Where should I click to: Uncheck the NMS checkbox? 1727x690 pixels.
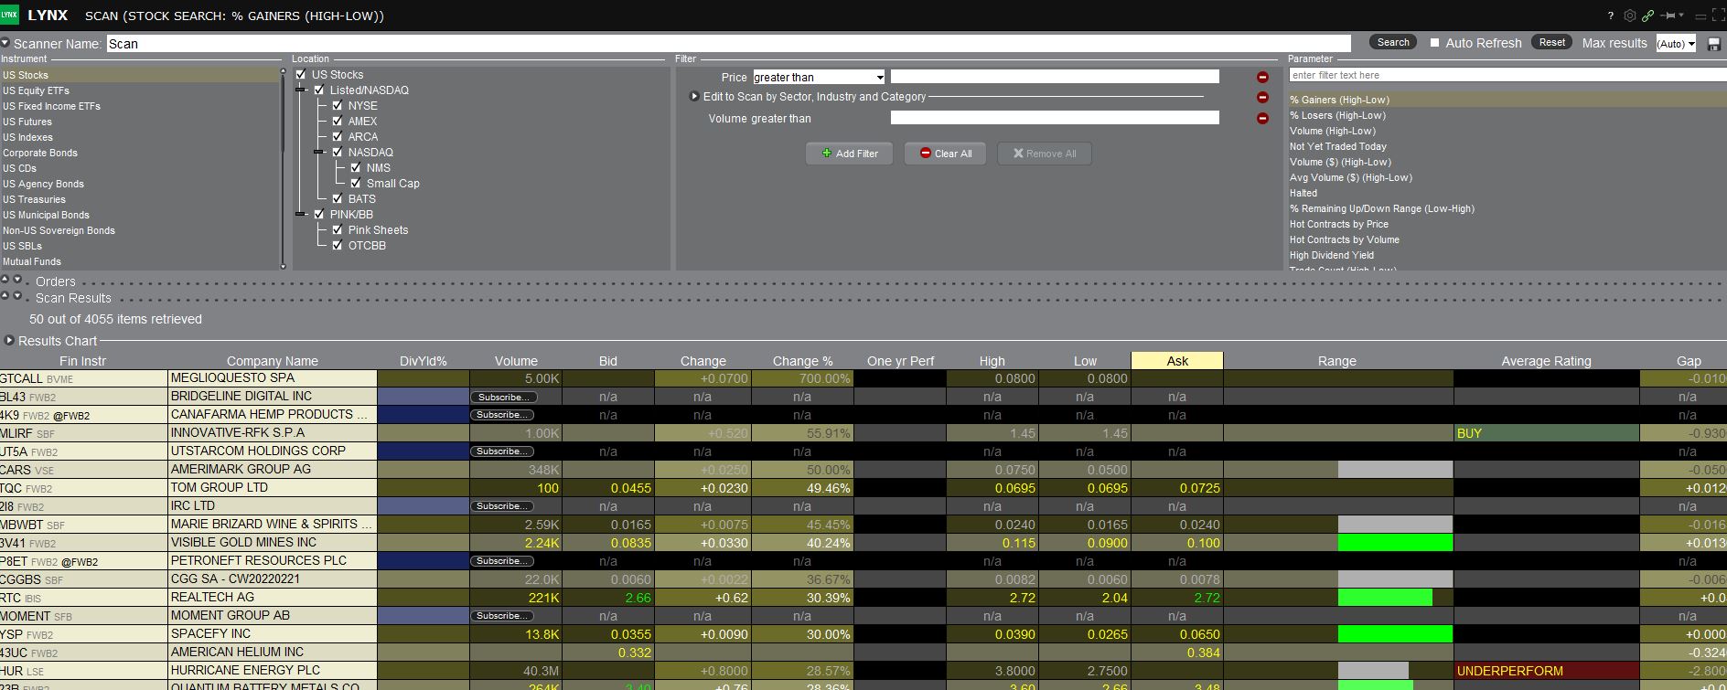tap(356, 168)
